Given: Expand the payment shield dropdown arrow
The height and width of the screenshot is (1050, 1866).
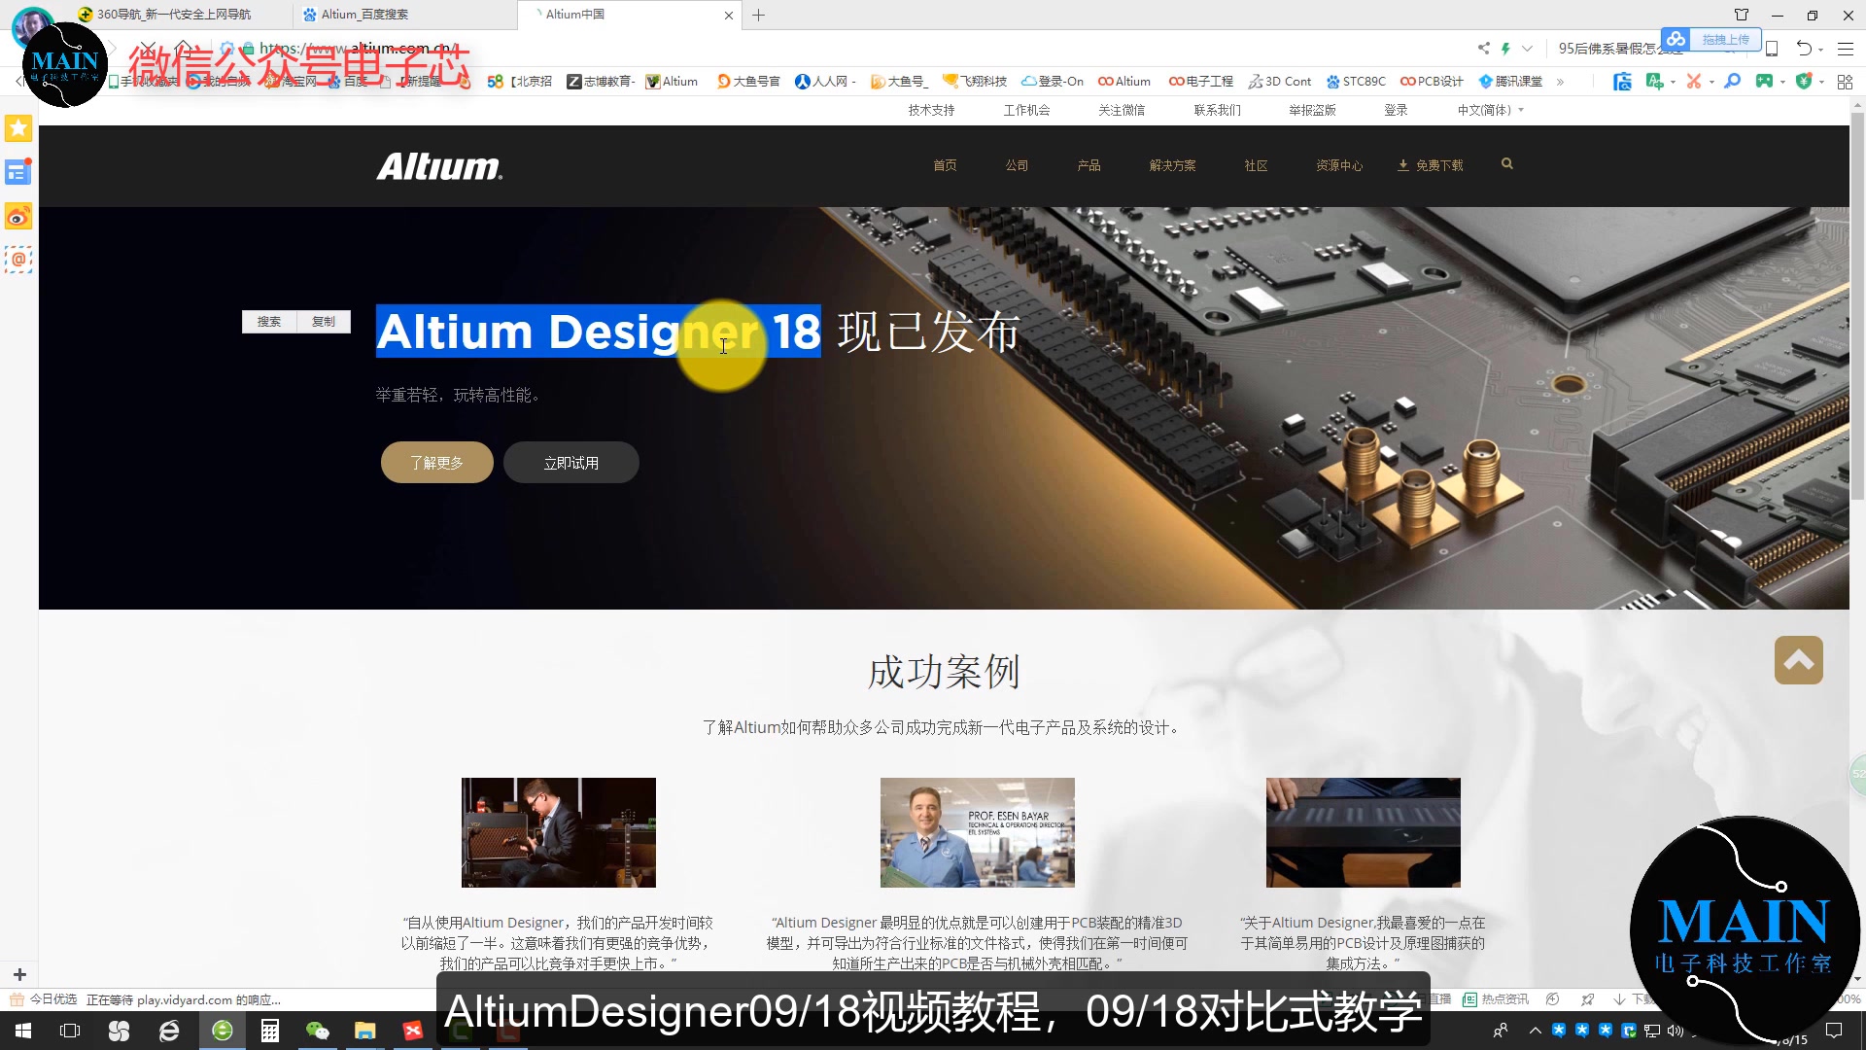Looking at the screenshot, I should pos(1821,83).
